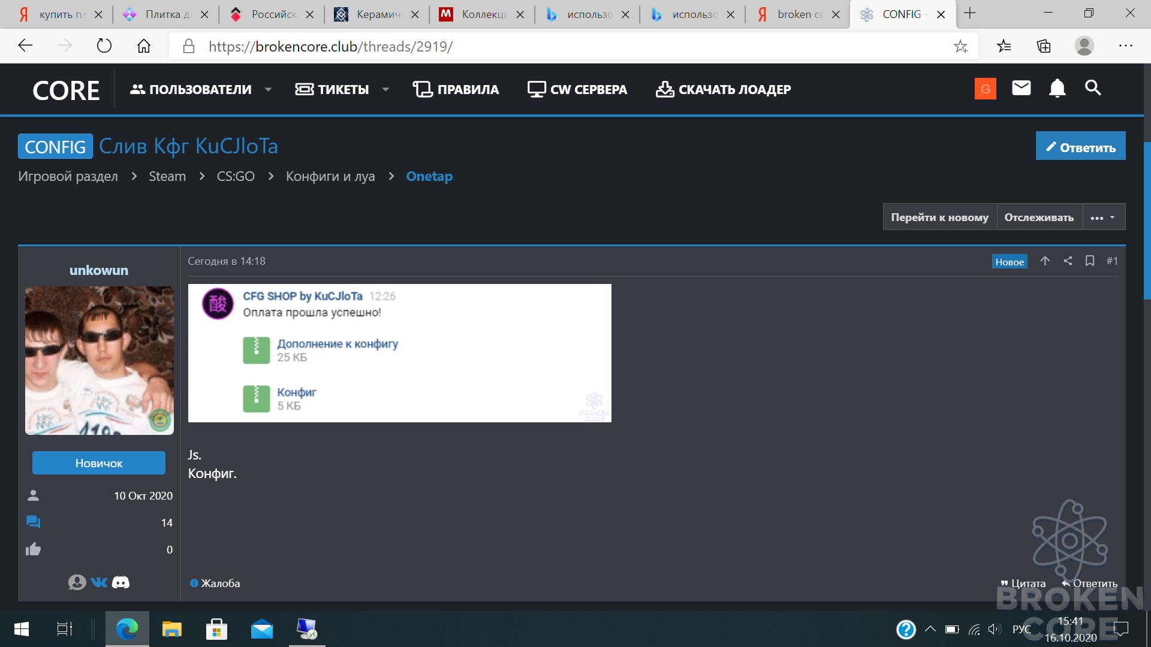Viewport: 1151px width, 647px height.
Task: Click the Перейти к новому button
Action: click(939, 217)
